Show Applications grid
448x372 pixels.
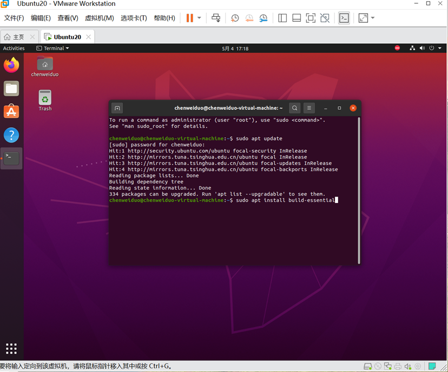[x=11, y=348]
